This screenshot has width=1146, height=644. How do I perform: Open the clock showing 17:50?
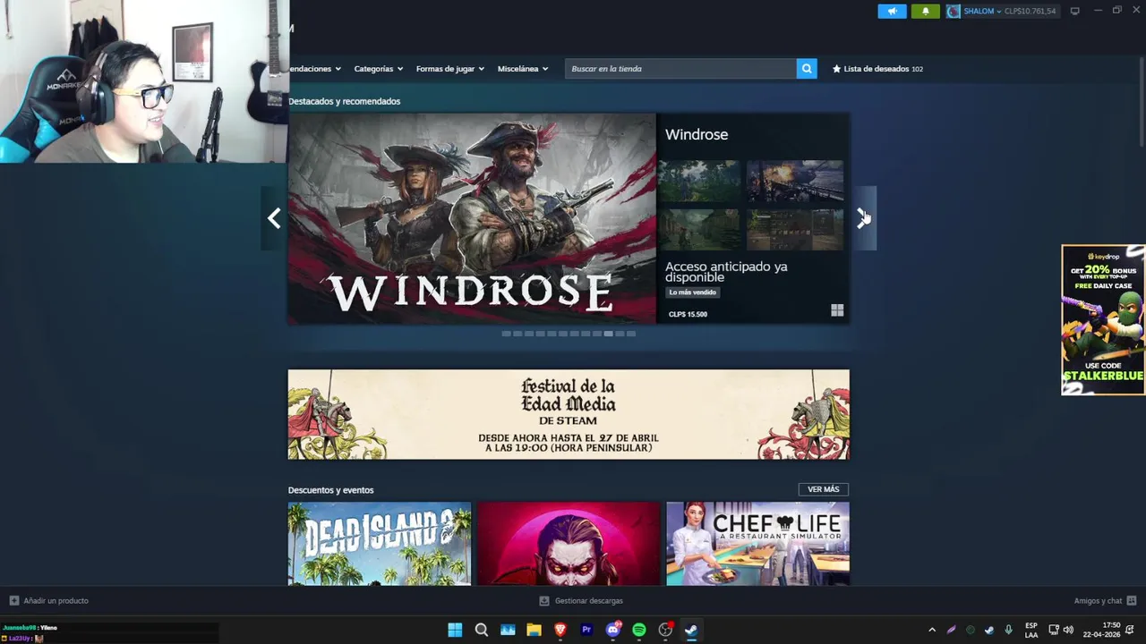(x=1101, y=630)
